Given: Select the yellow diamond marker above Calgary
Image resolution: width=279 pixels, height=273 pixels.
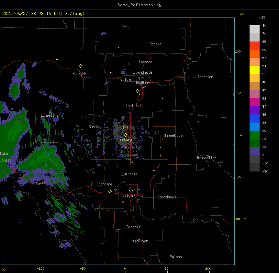Looking at the screenshot, I should tap(131, 191).
